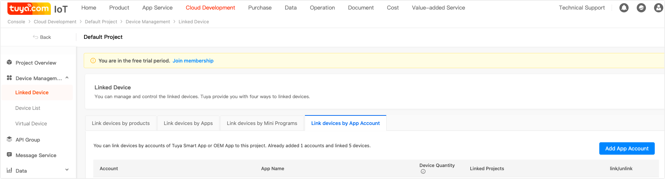The height and width of the screenshot is (179, 665).
Task: Click the Back arrow icon
Action: (x=35, y=37)
